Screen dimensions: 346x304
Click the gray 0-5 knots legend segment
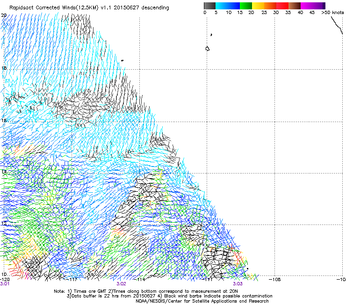click(x=209, y=6)
